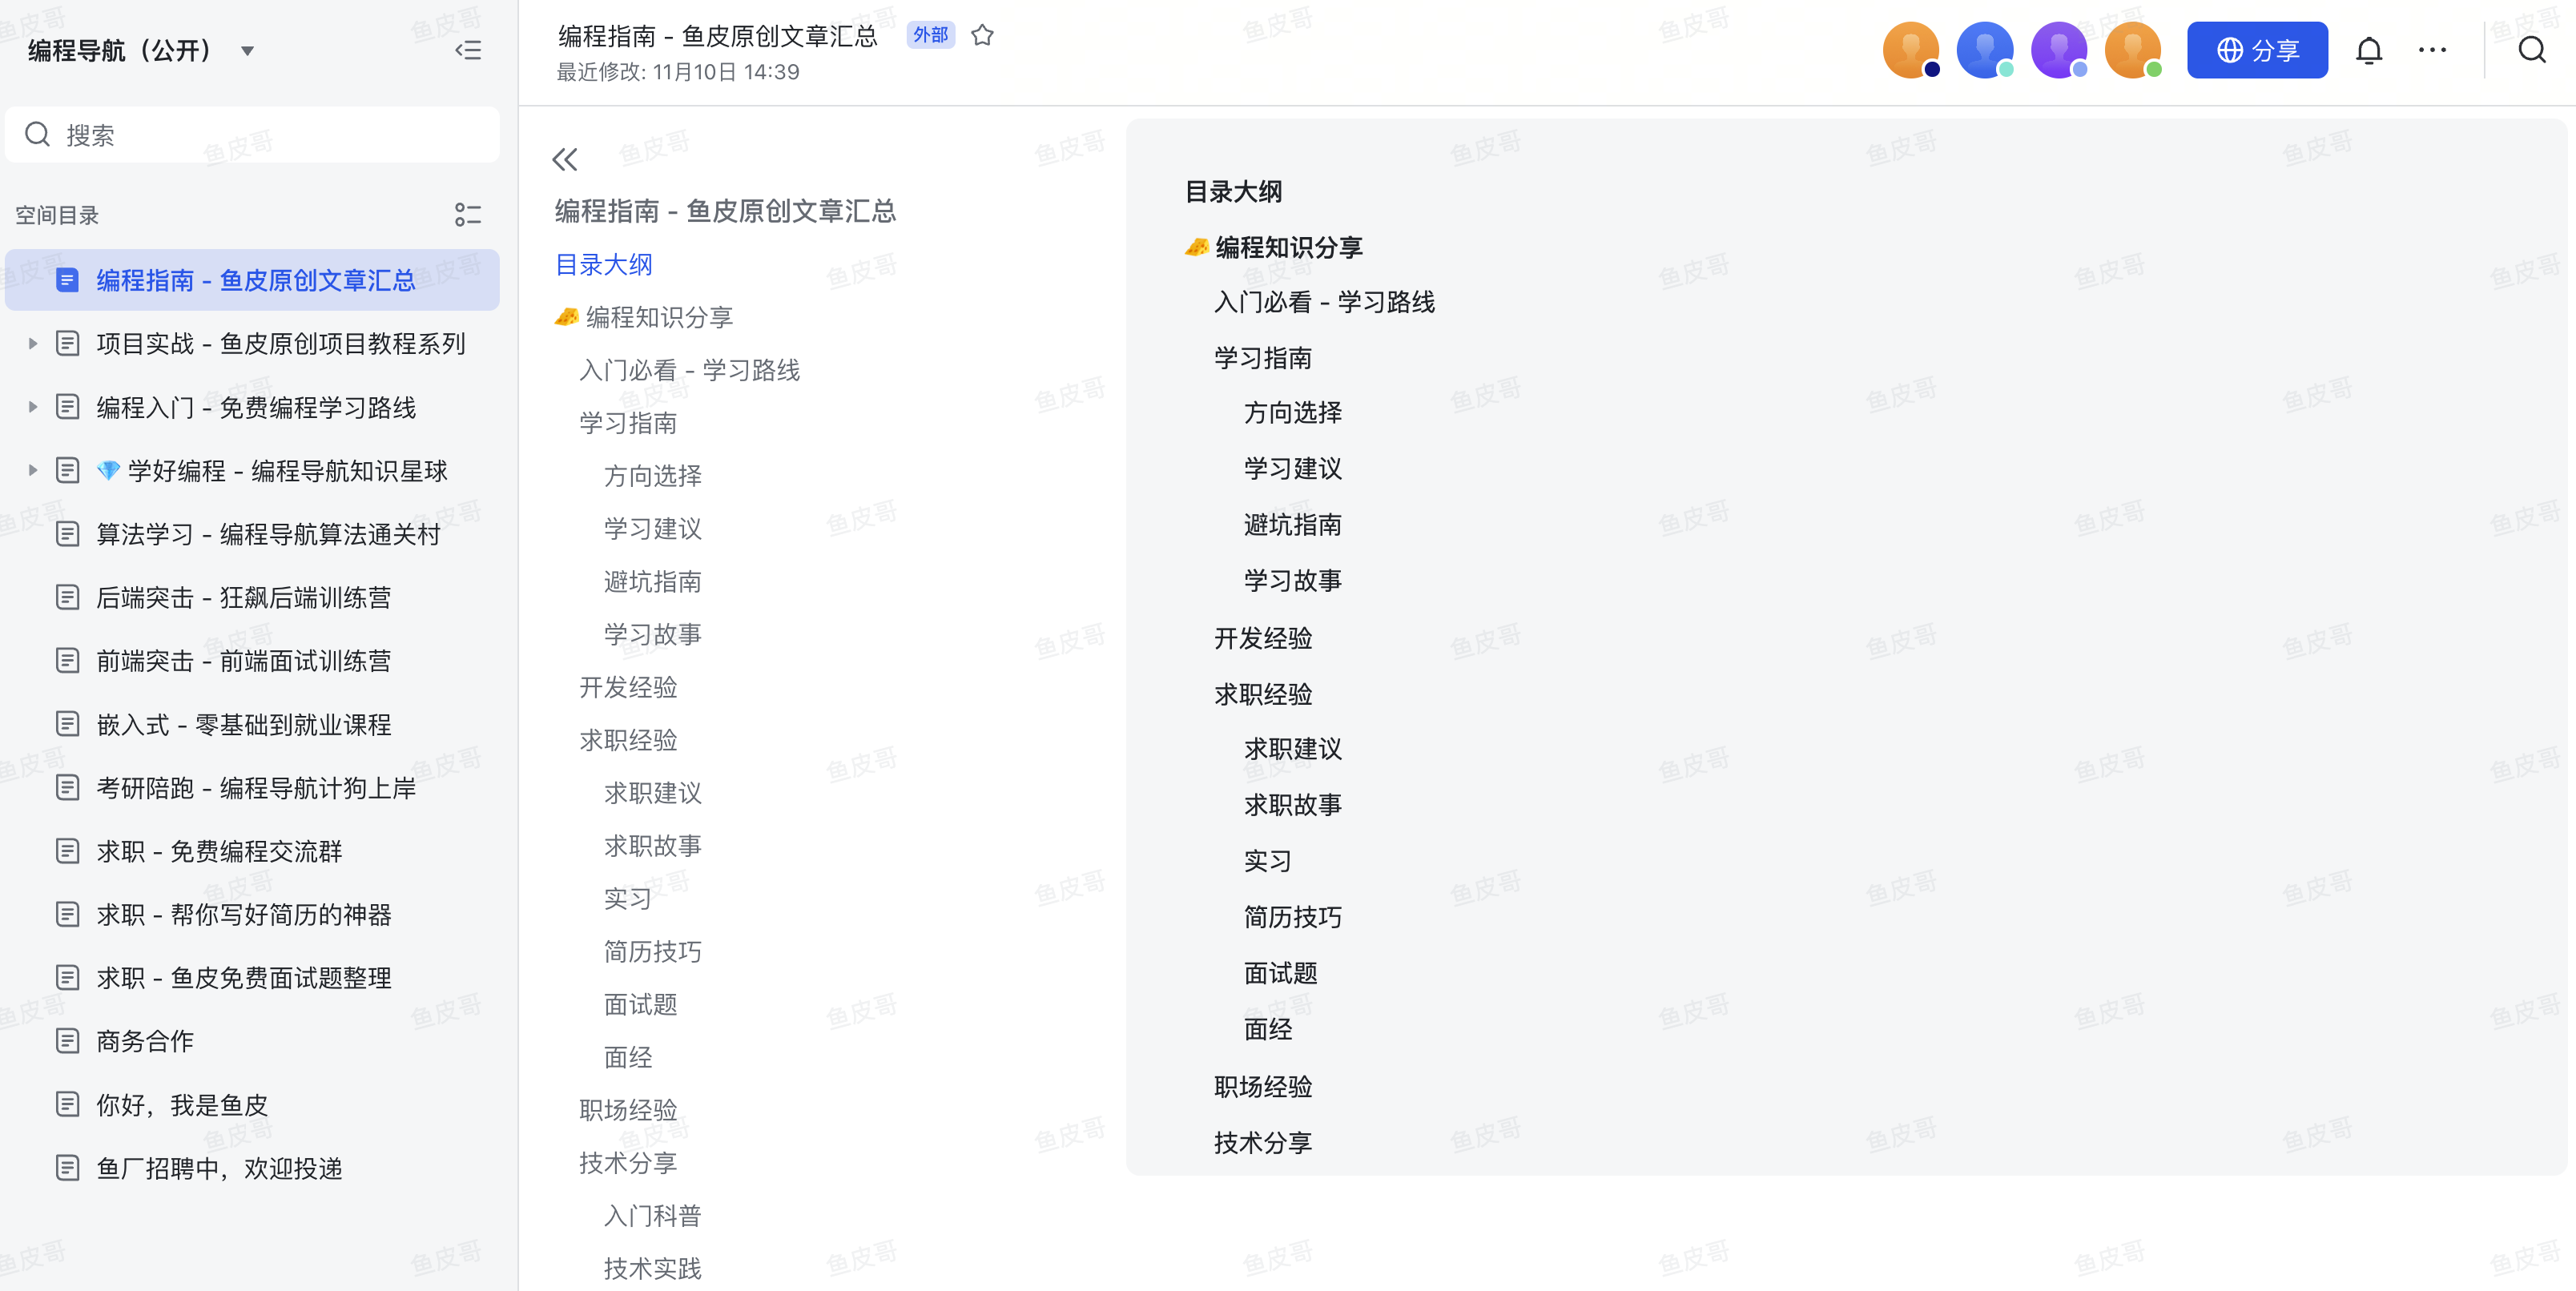Expand the 项目实战 tree item arrow

33,344
